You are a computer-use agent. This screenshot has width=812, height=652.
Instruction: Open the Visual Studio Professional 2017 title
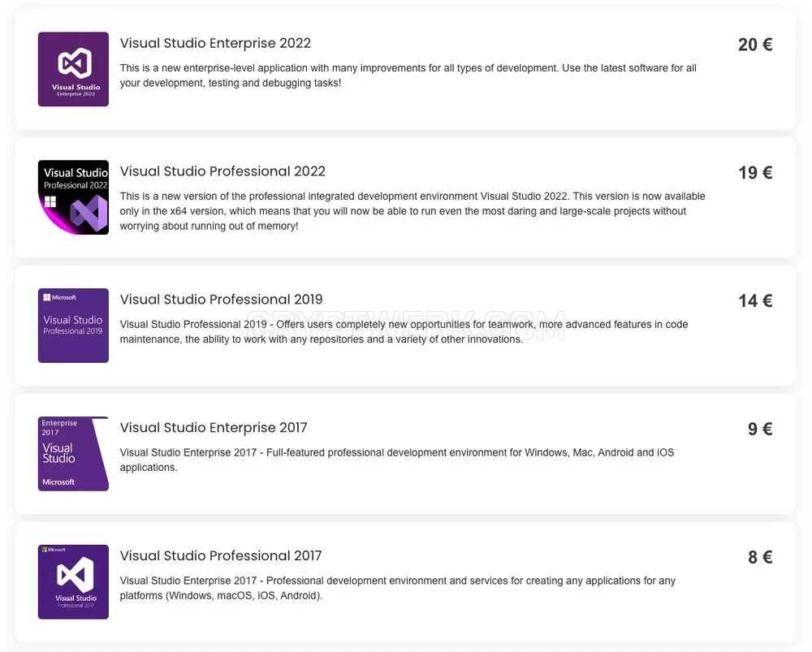[x=221, y=555]
